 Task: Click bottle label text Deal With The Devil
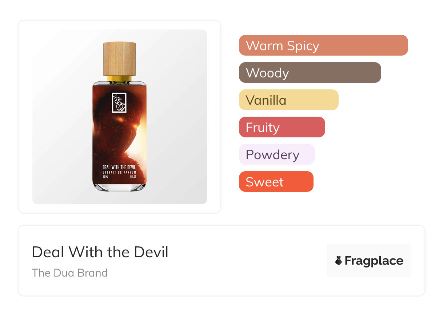(x=119, y=166)
